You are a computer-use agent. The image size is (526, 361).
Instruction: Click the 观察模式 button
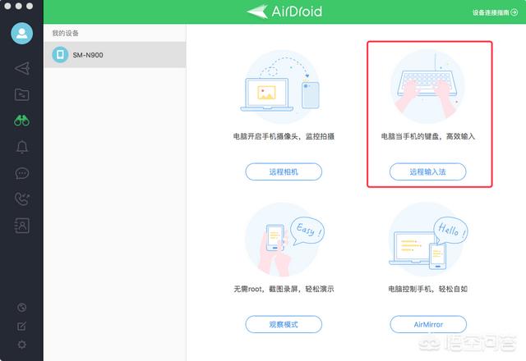tap(284, 324)
